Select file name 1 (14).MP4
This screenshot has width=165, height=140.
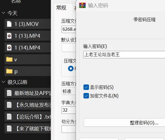pyautogui.click(x=27, y=48)
